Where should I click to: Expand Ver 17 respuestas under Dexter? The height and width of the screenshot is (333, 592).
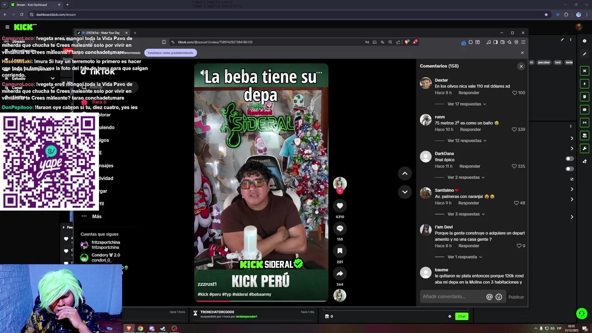(x=467, y=104)
